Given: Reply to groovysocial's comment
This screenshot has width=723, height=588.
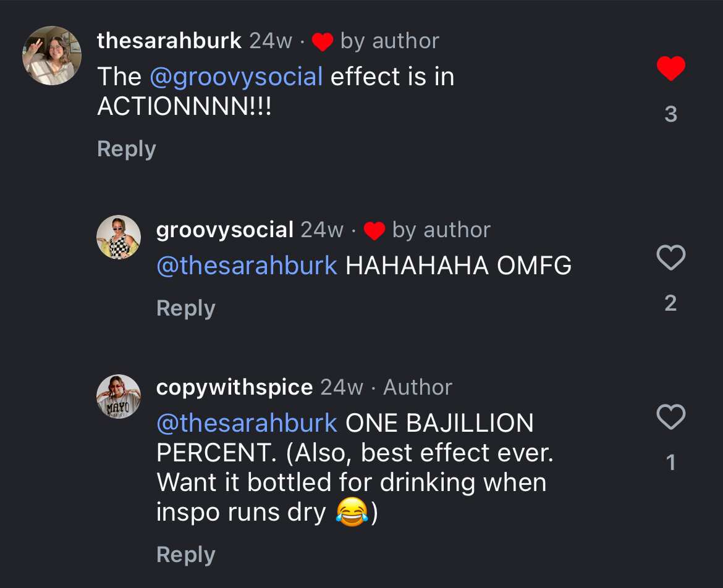Looking at the screenshot, I should pos(186,308).
